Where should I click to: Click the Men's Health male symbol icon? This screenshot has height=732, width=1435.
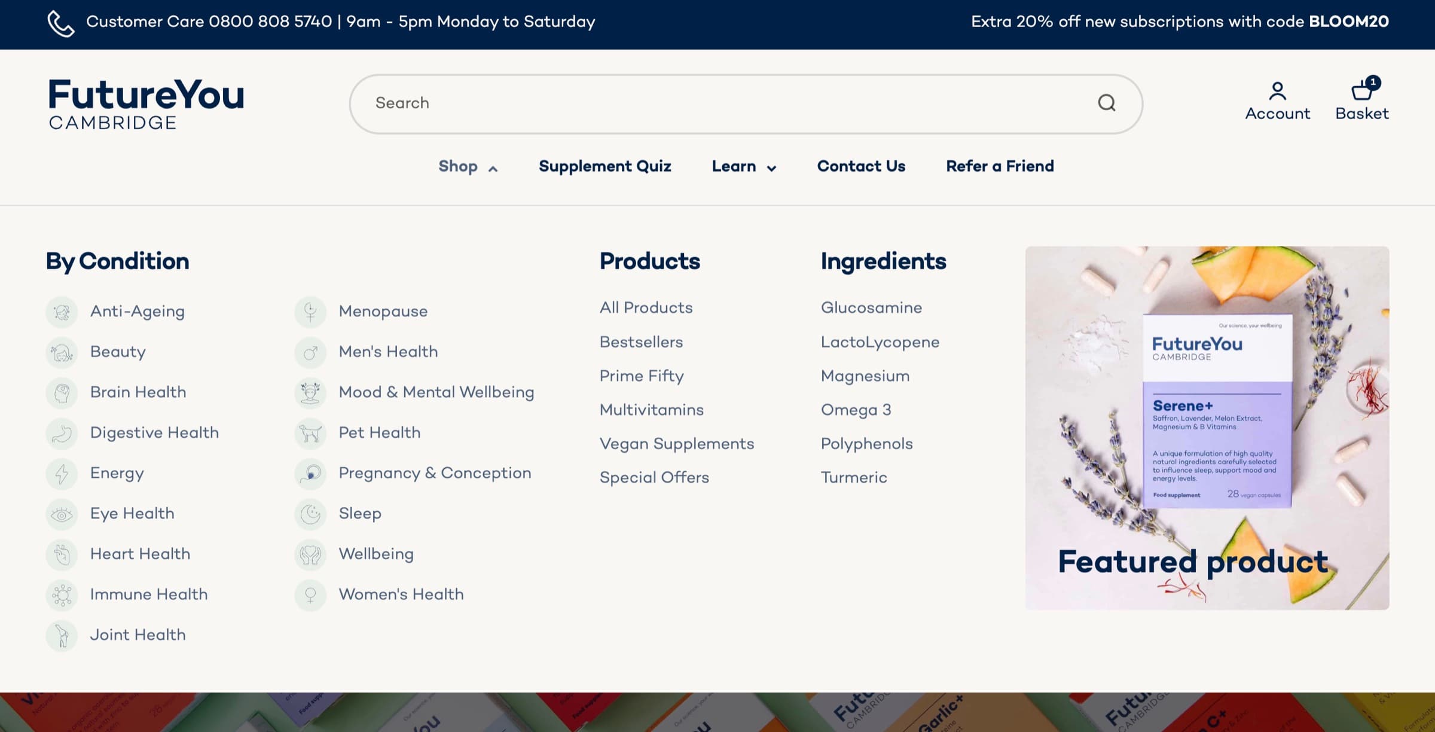[310, 352]
